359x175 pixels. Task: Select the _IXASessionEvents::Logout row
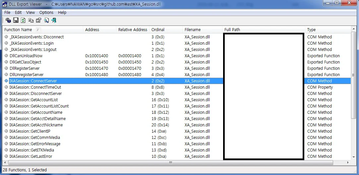tap(177, 49)
